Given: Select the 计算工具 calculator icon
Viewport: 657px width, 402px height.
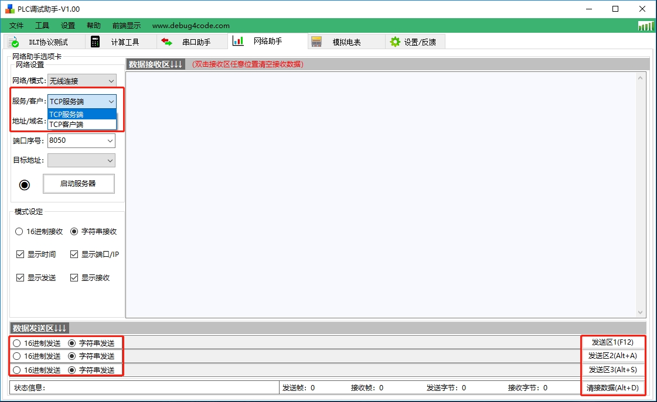Looking at the screenshot, I should click(94, 41).
